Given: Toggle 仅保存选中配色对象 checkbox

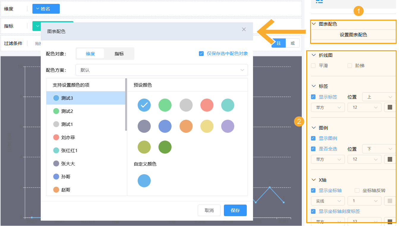Looking at the screenshot, I should 201,54.
